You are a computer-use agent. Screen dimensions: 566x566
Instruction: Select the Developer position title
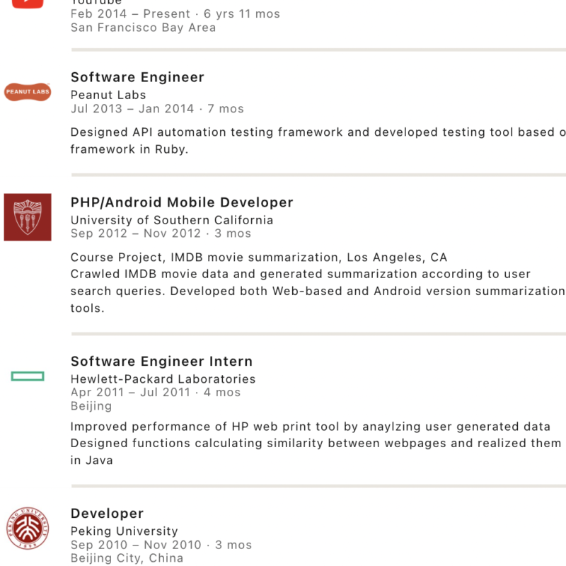[x=107, y=514]
